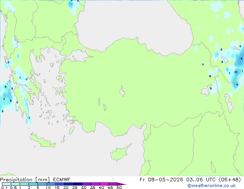Click the legend label '25'

(x=75, y=187)
